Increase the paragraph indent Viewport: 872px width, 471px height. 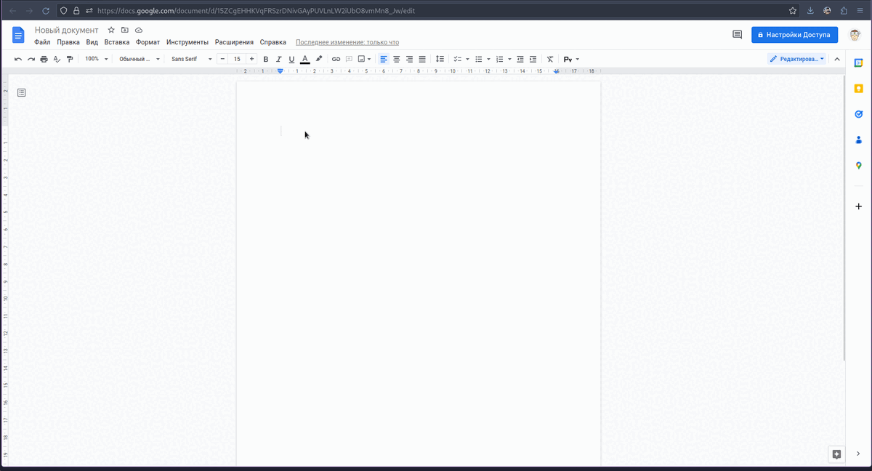533,59
